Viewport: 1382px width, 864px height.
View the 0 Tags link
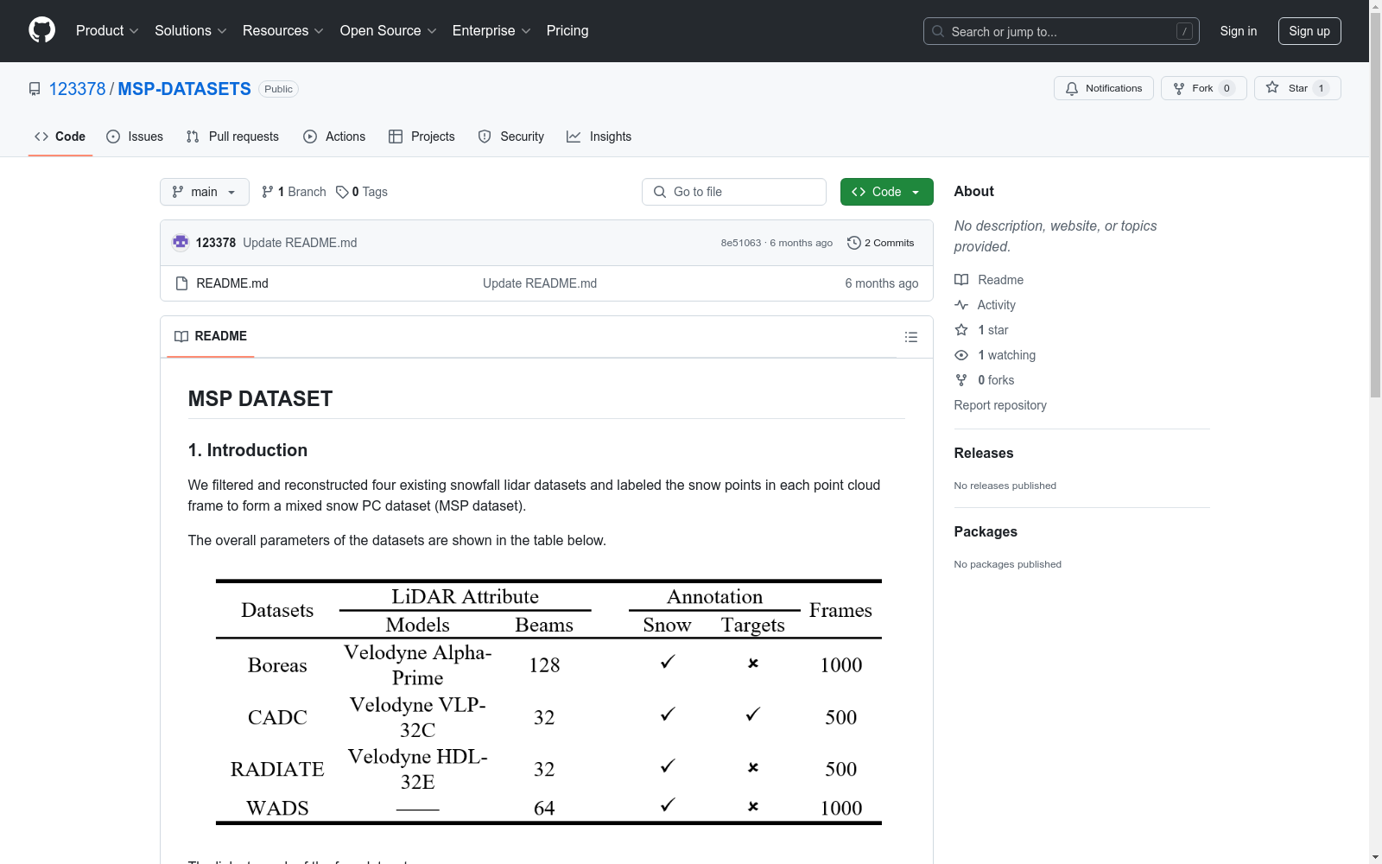(362, 192)
